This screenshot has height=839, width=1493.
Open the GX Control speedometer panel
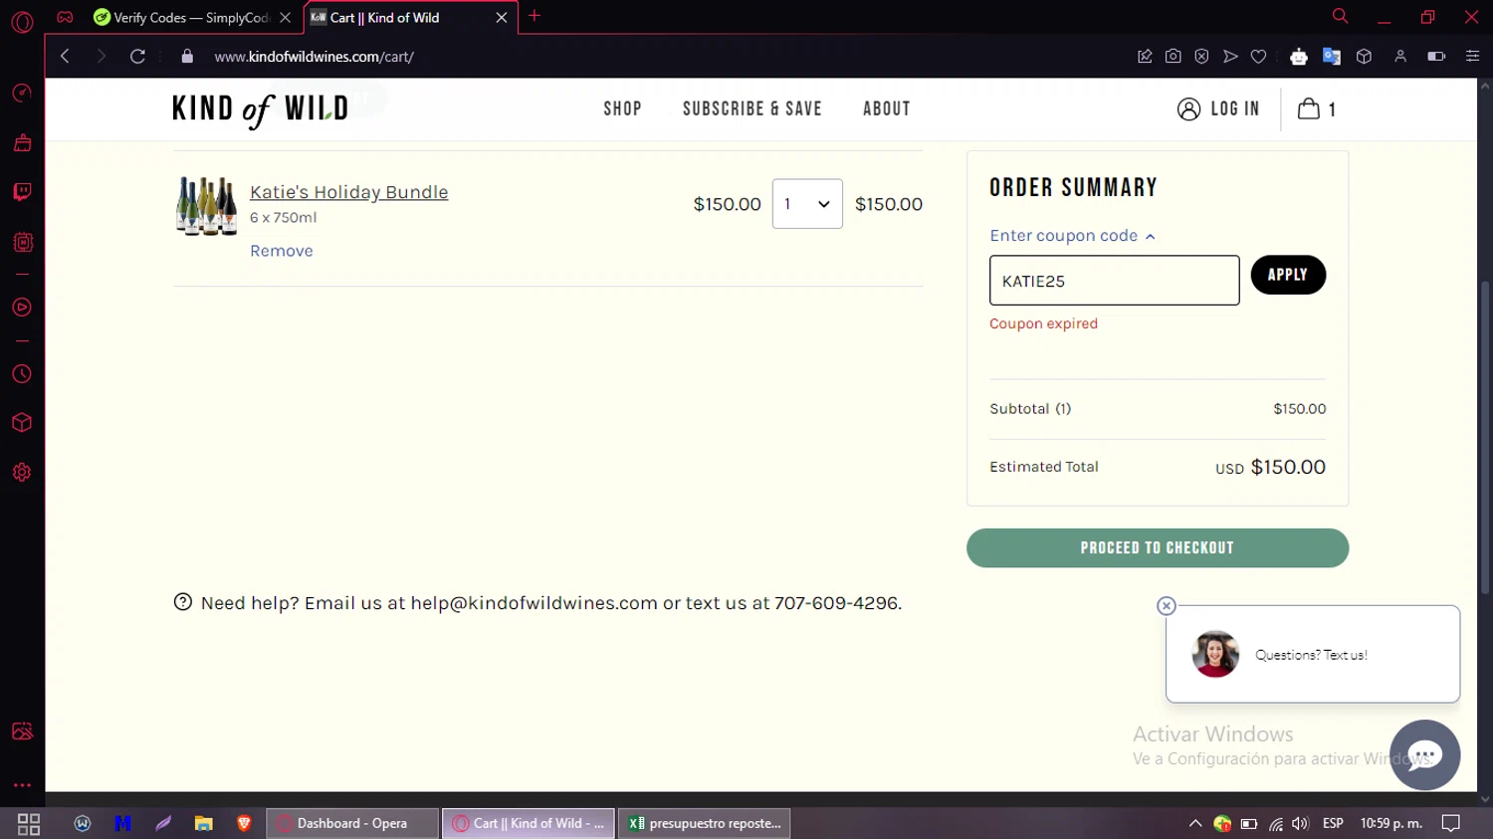pos(22,93)
